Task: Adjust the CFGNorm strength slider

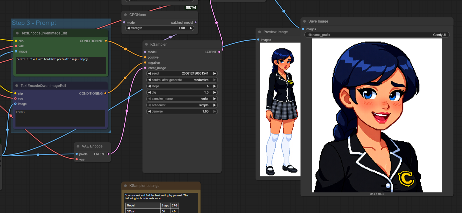Action: 160,28
